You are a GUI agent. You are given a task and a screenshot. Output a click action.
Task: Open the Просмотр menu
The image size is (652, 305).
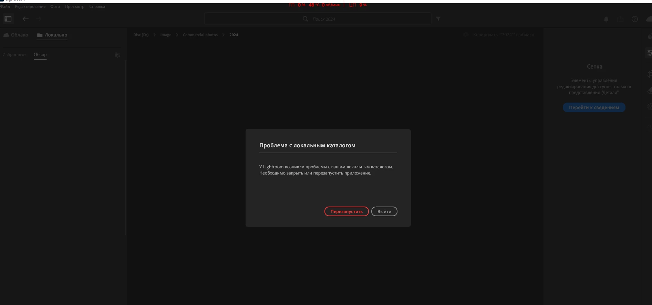(74, 7)
